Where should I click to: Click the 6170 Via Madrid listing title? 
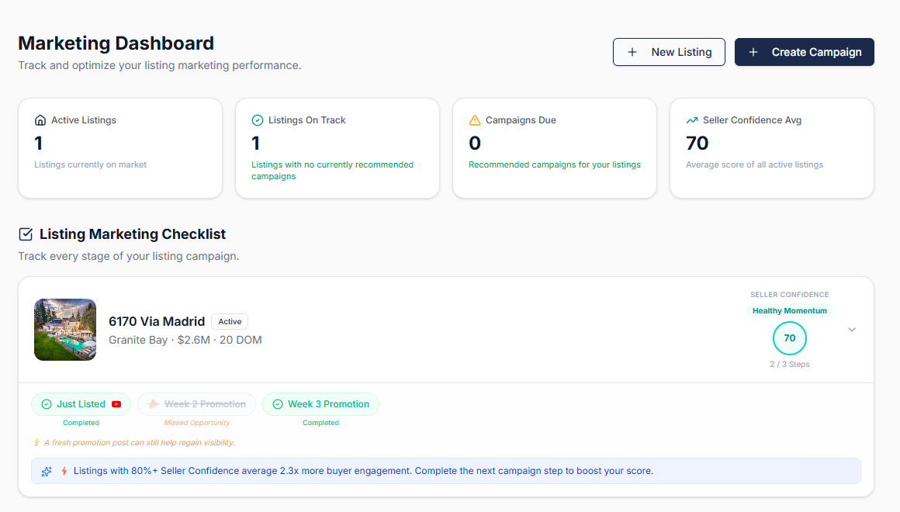tap(157, 321)
